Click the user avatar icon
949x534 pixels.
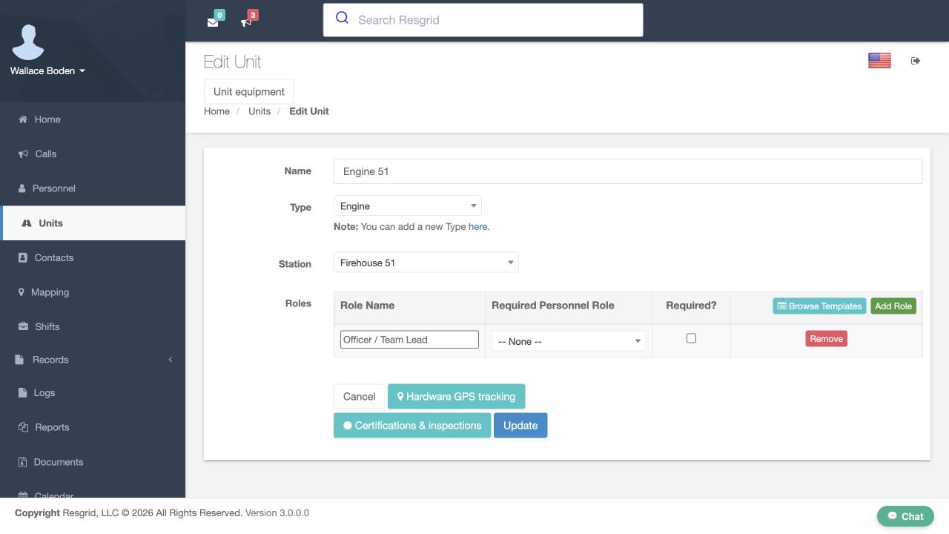[x=28, y=42]
